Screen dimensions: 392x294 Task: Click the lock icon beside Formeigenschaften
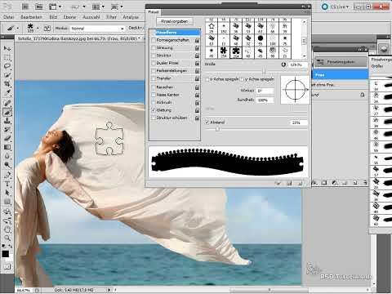pos(197,40)
